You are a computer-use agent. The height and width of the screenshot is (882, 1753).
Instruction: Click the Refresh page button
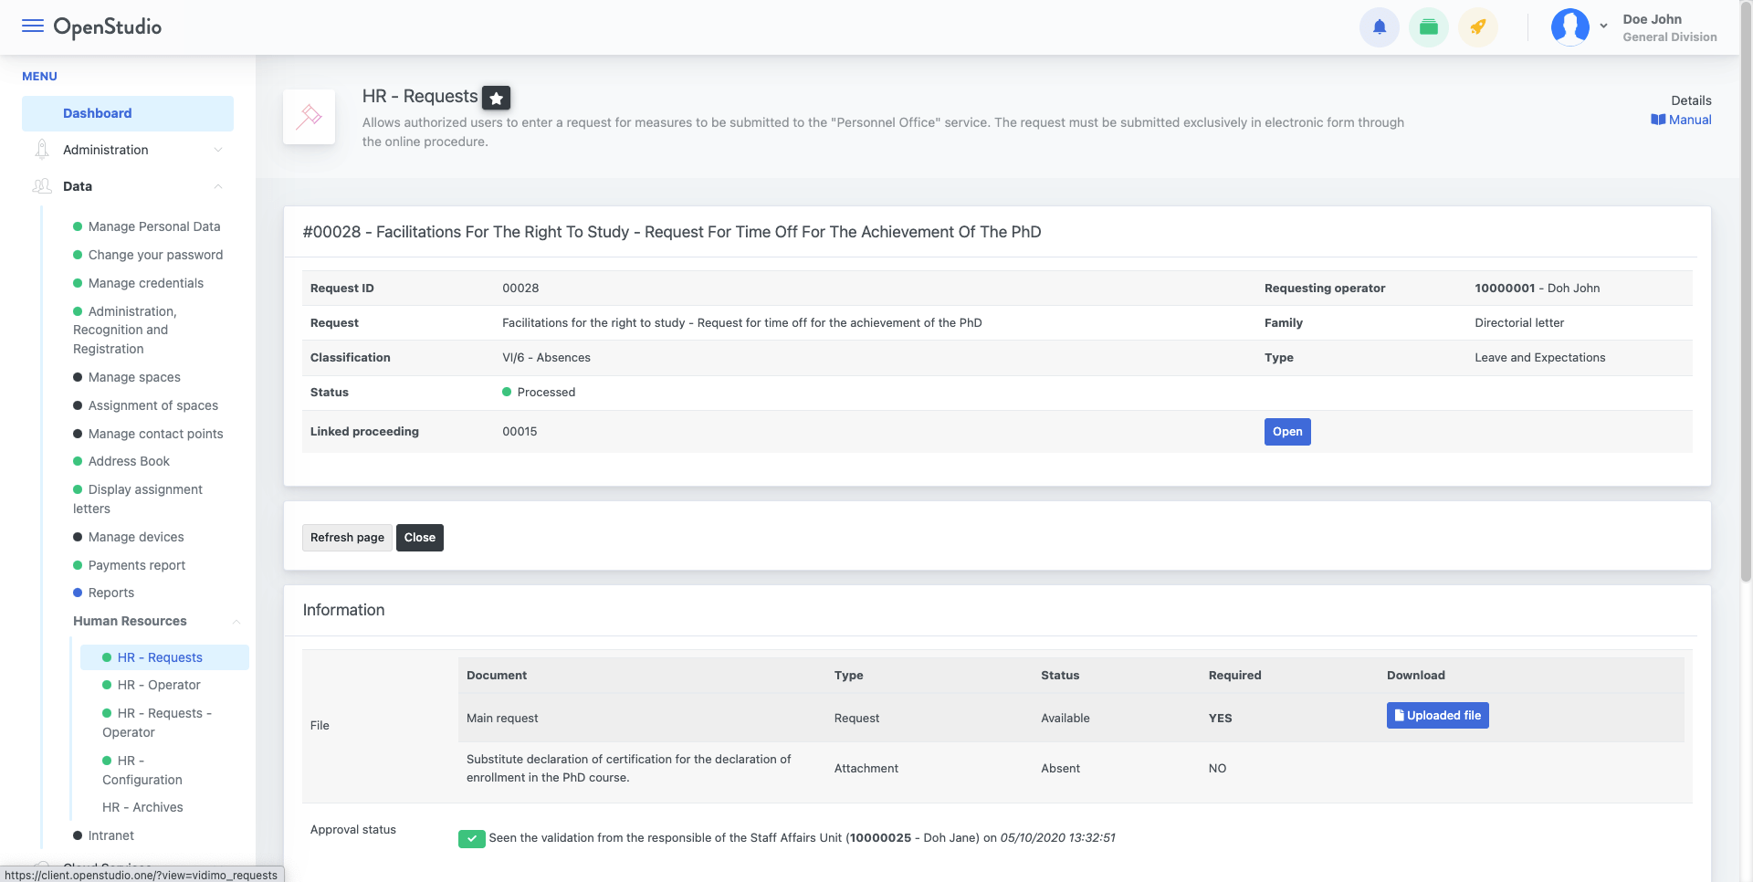pyautogui.click(x=347, y=538)
